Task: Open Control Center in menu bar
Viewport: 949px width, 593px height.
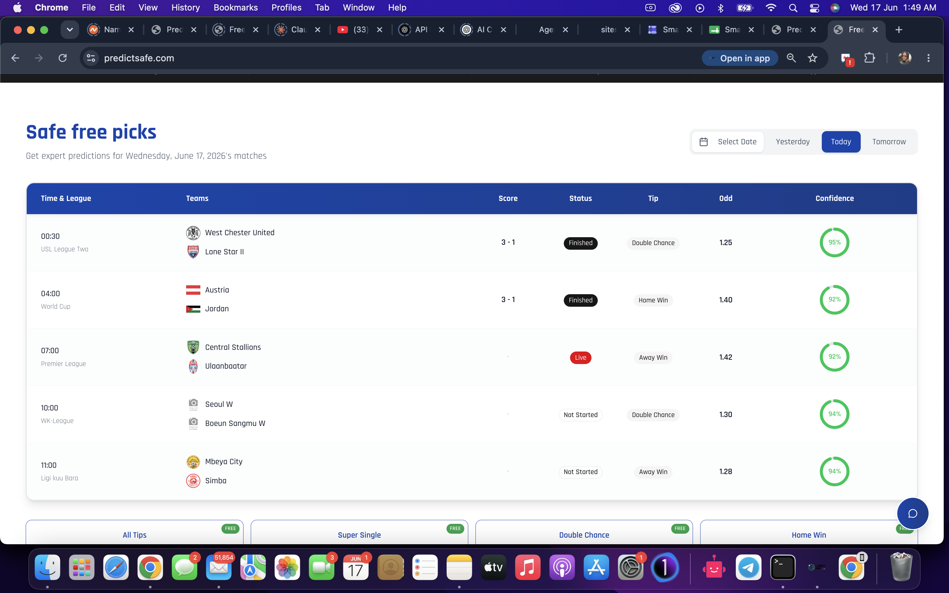Action: (x=814, y=8)
